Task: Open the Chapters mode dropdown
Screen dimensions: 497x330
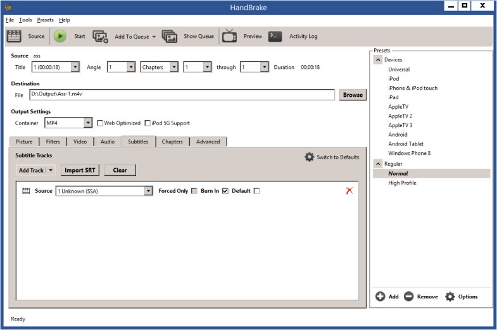Action: click(174, 67)
